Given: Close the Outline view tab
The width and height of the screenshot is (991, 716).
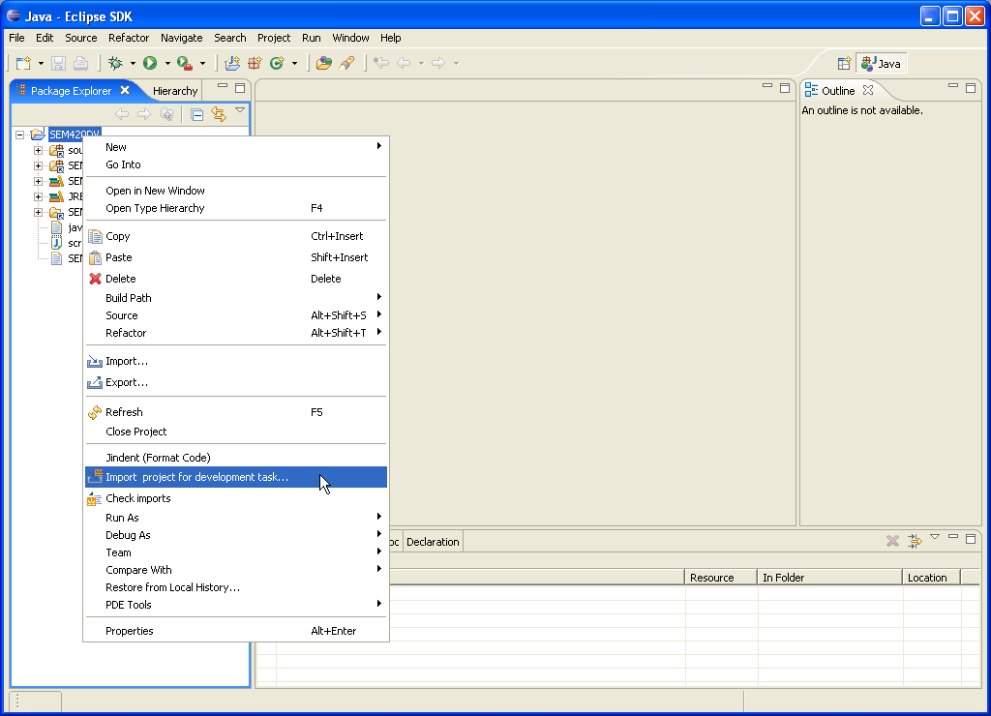Looking at the screenshot, I should [868, 90].
